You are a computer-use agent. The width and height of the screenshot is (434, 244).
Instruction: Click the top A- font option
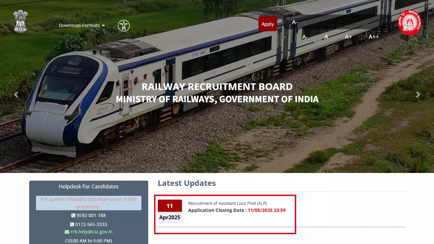pos(295,22)
